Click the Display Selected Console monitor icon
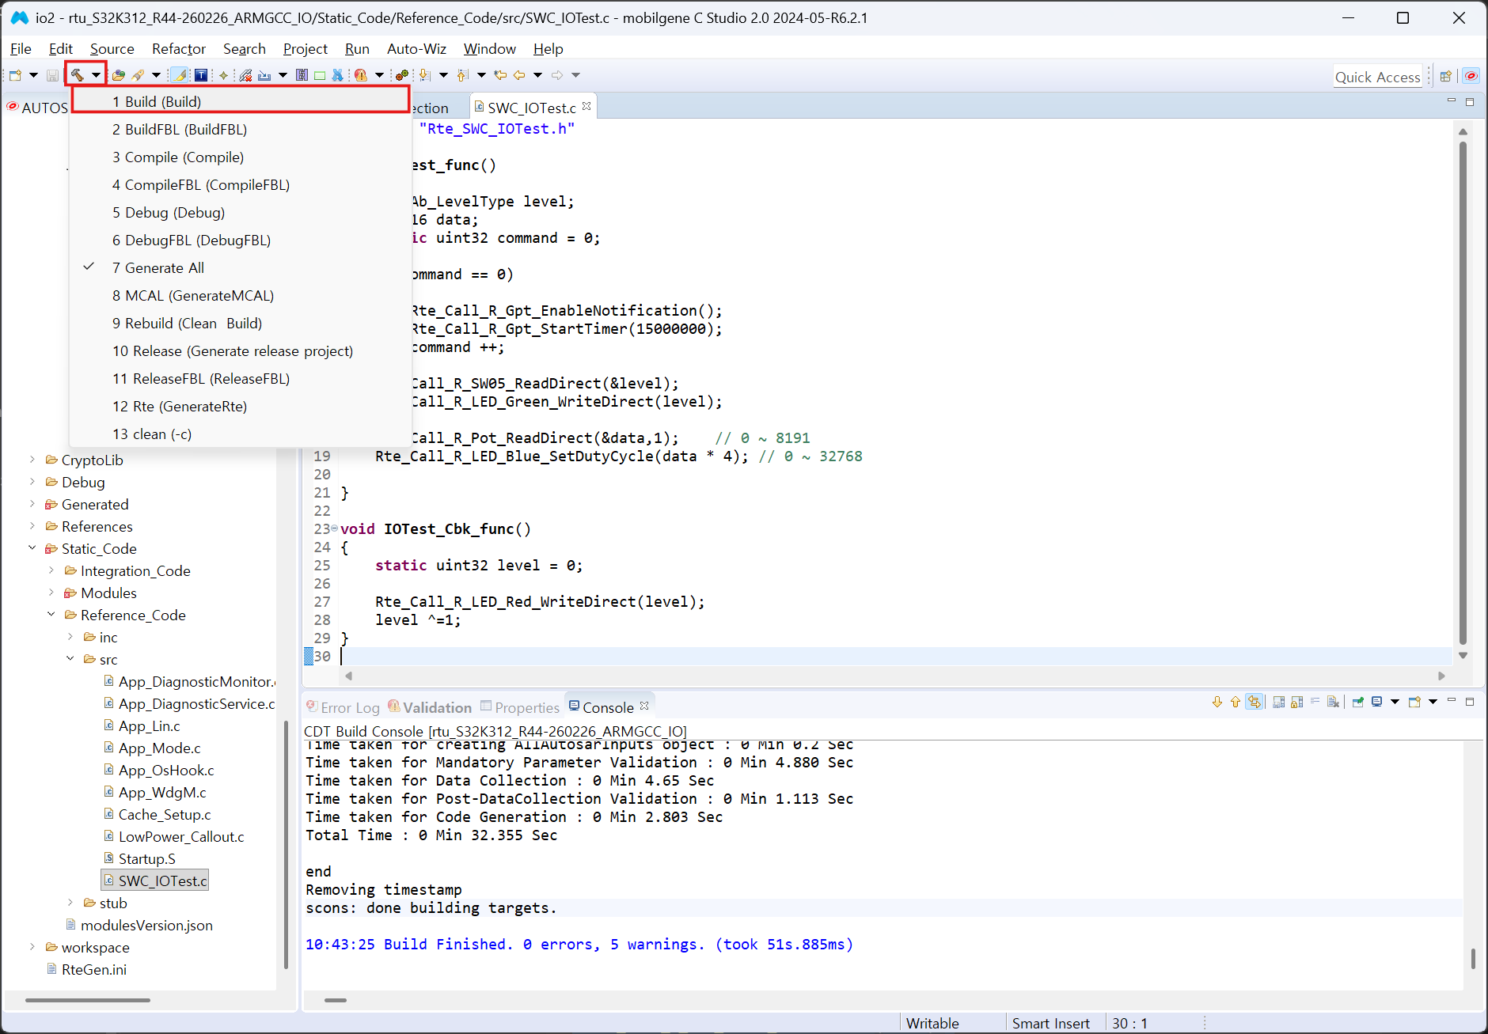 coord(1377,702)
